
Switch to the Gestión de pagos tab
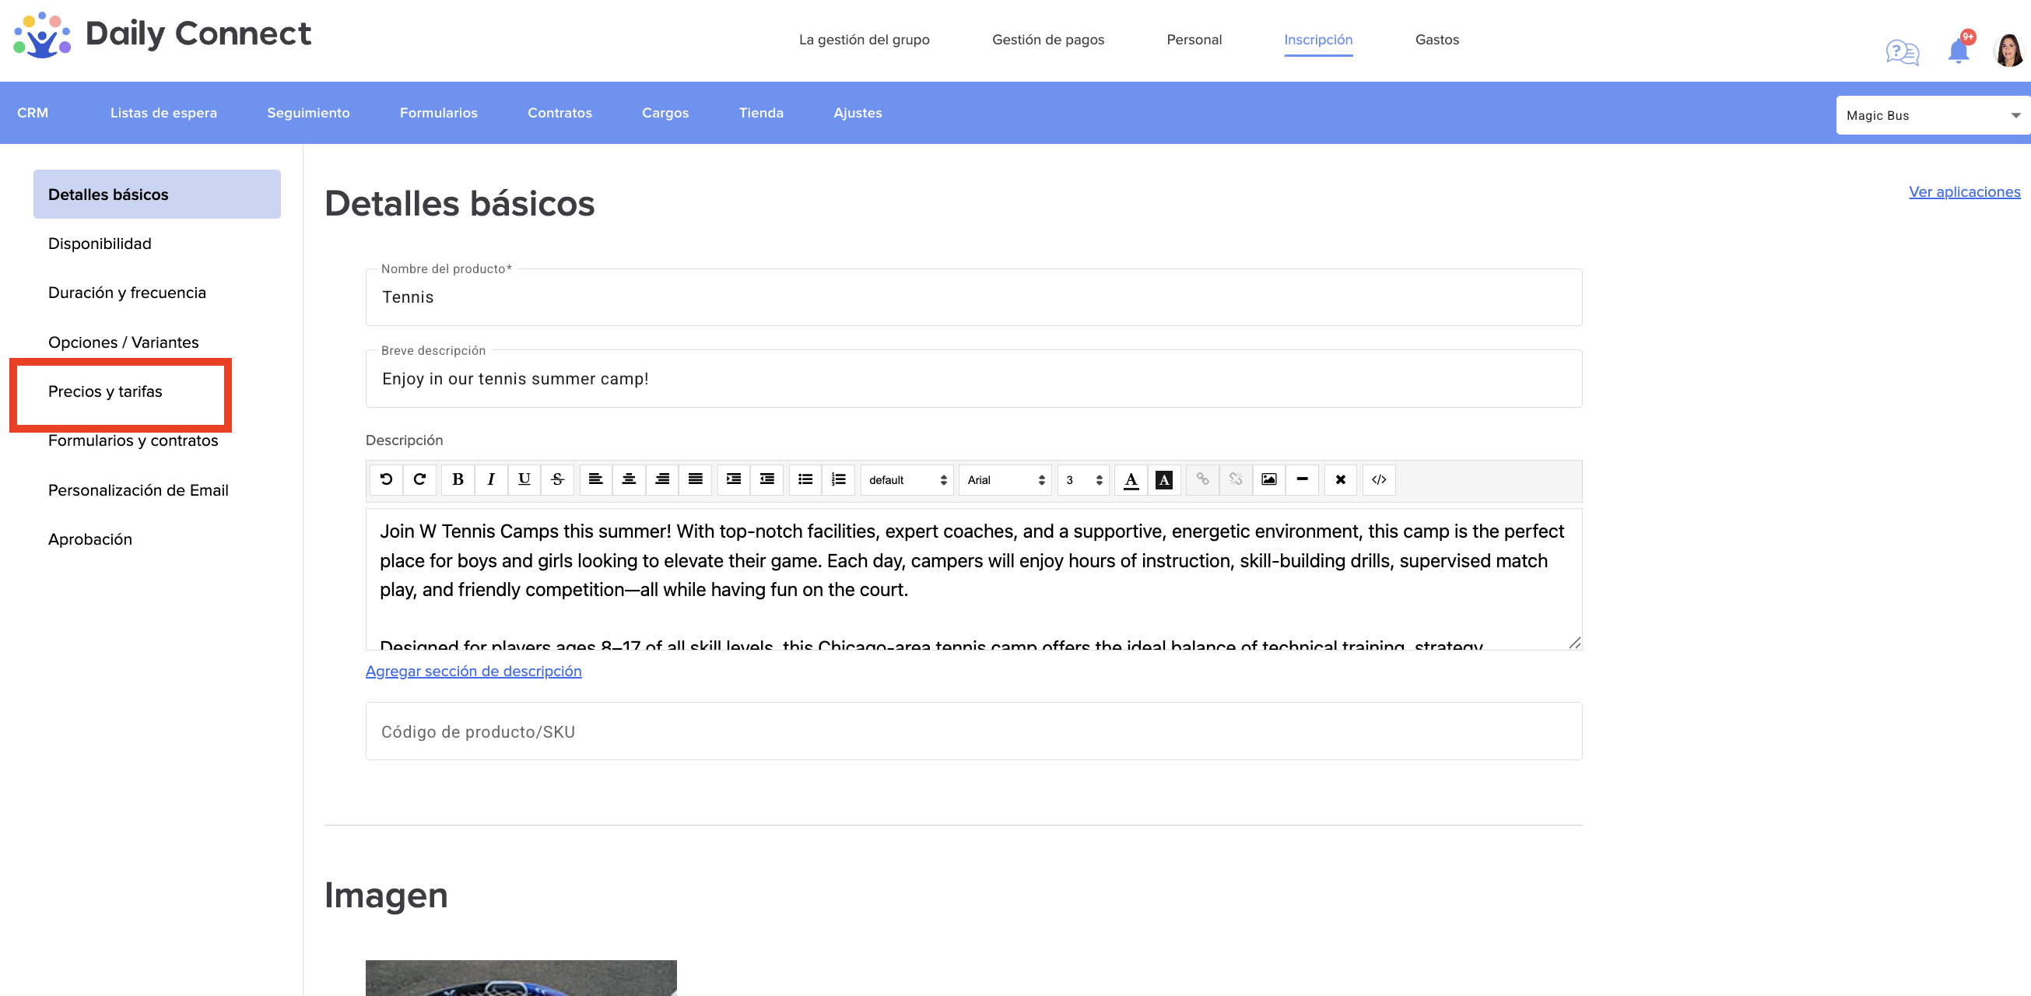pyautogui.click(x=1048, y=40)
